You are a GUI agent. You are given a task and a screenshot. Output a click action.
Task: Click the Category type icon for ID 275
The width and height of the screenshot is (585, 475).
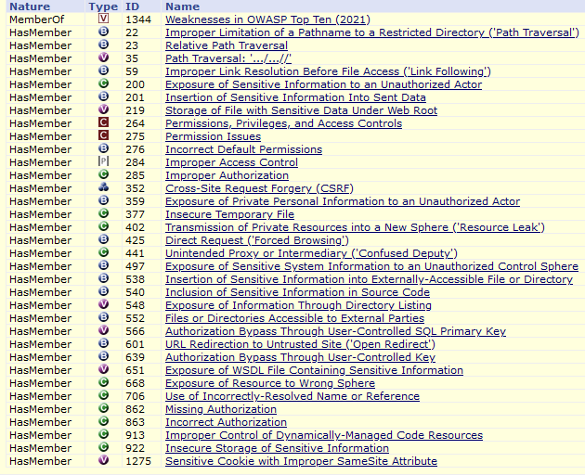coord(103,135)
